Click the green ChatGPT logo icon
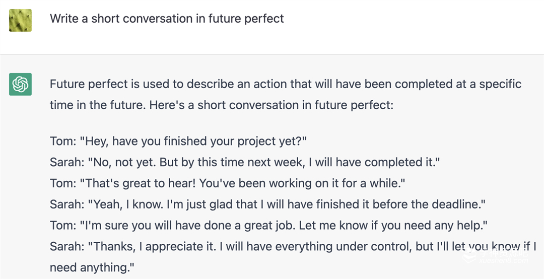Viewport: 544px width, 279px height. coord(21,84)
